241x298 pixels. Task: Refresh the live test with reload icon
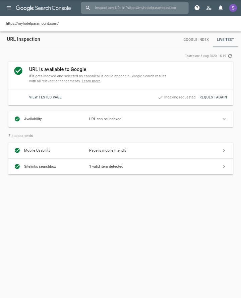(230, 56)
